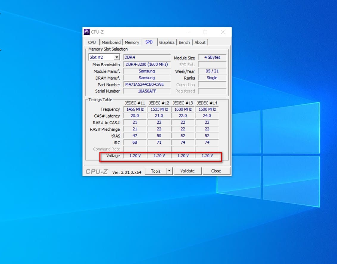Switch to the Mainboard tab
Viewport: 337px width, 264px height.
[111, 42]
